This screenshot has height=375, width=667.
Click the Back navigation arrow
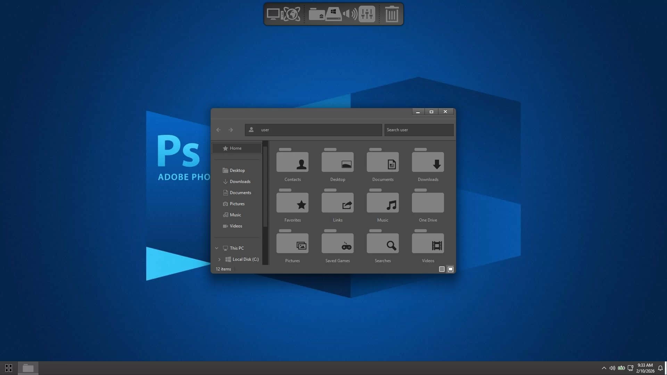coord(219,130)
